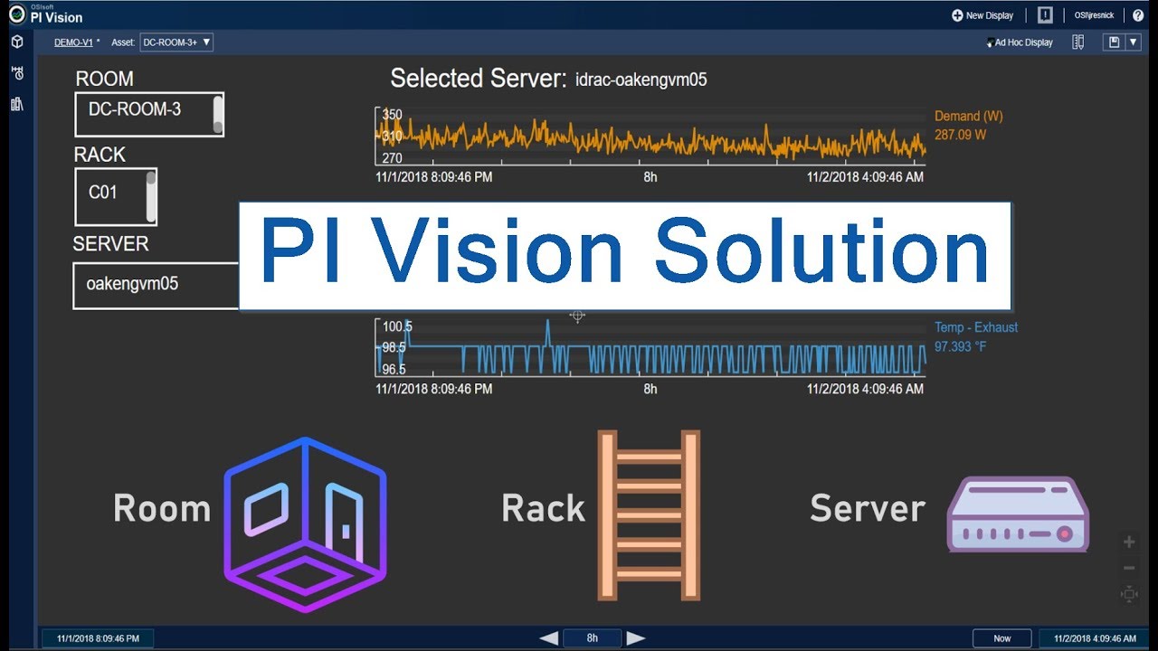The height and width of the screenshot is (651, 1158).
Task: Zoom out with the minus icon
Action: tap(1129, 568)
